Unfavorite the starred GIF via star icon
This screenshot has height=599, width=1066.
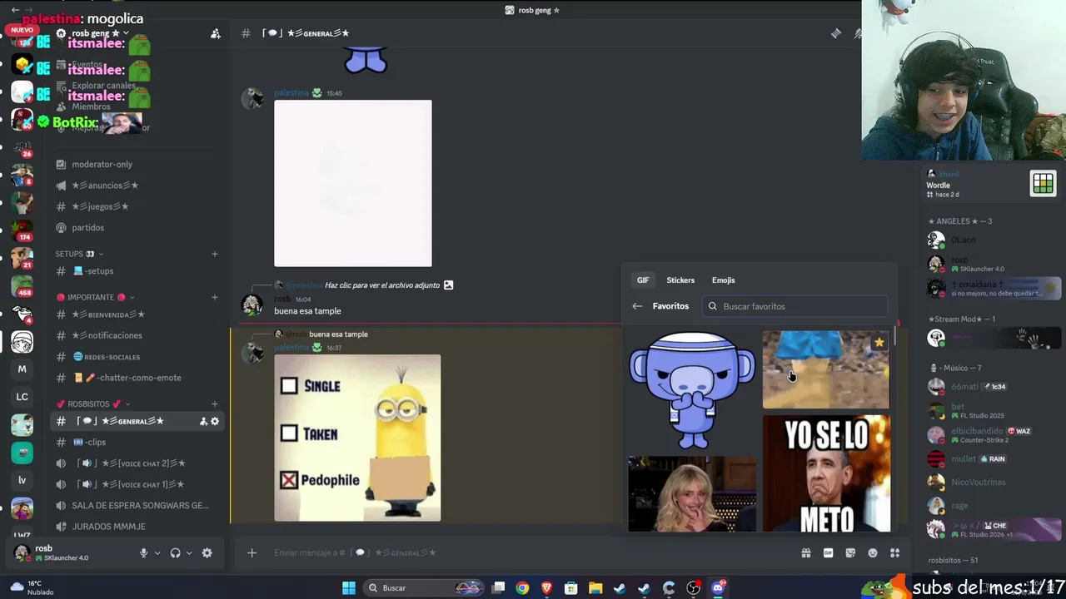click(879, 342)
